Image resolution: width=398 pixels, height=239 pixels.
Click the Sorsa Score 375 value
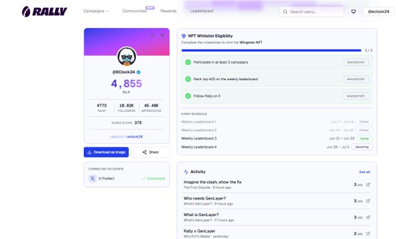tap(138, 123)
